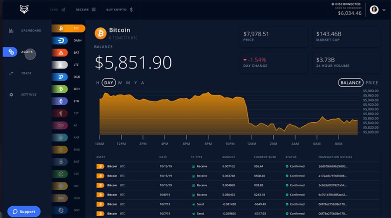Image resolution: width=391 pixels, height=218 pixels.
Task: Click the -$649.49 transaction value
Action: pos(260,204)
